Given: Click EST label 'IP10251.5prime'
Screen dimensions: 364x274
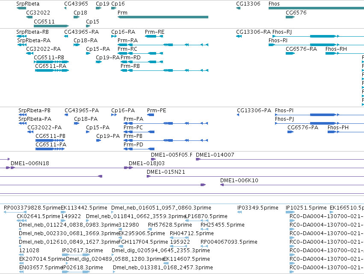Looking at the screenshot, I should coord(306,208).
